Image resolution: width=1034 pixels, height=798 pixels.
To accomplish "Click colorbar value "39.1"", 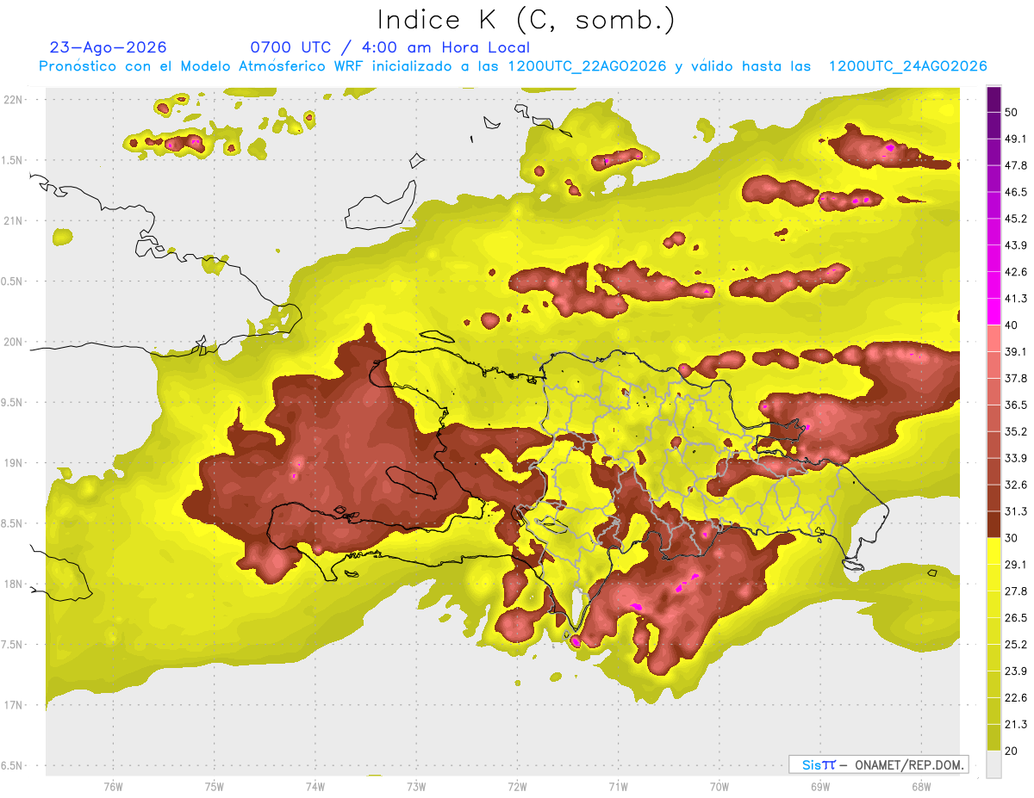I will click(1016, 352).
